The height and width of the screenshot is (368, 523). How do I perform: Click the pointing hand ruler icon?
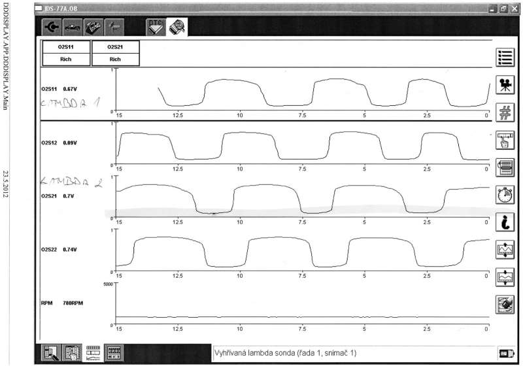click(505, 140)
